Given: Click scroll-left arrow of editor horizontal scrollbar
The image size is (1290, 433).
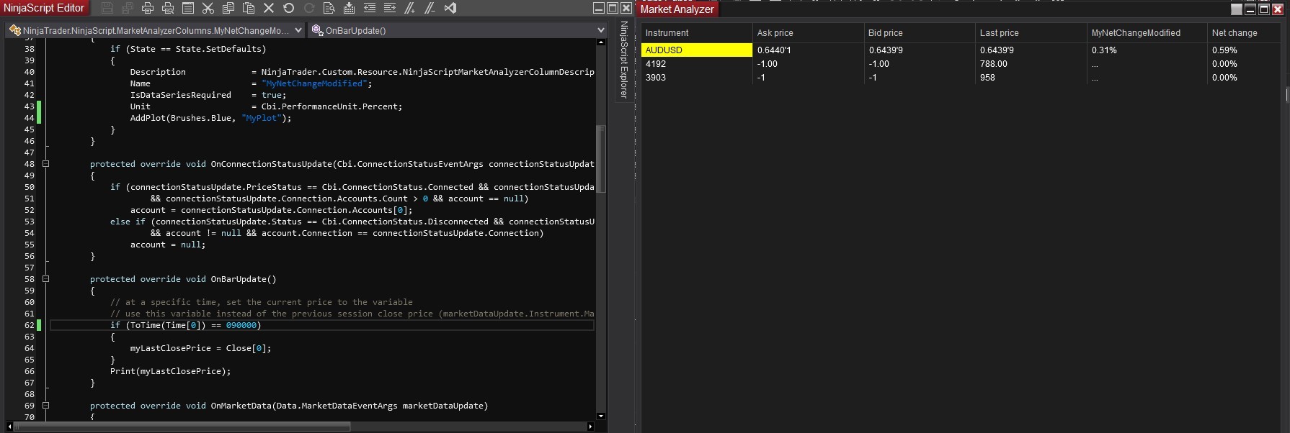Looking at the screenshot, I should (9, 427).
